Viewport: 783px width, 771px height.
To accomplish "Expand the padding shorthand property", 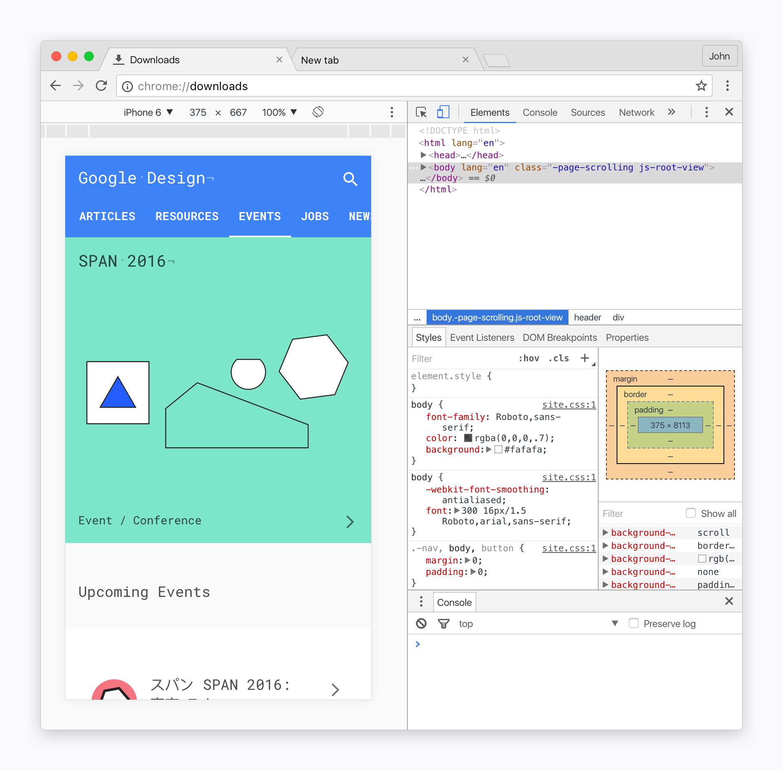I will point(473,572).
